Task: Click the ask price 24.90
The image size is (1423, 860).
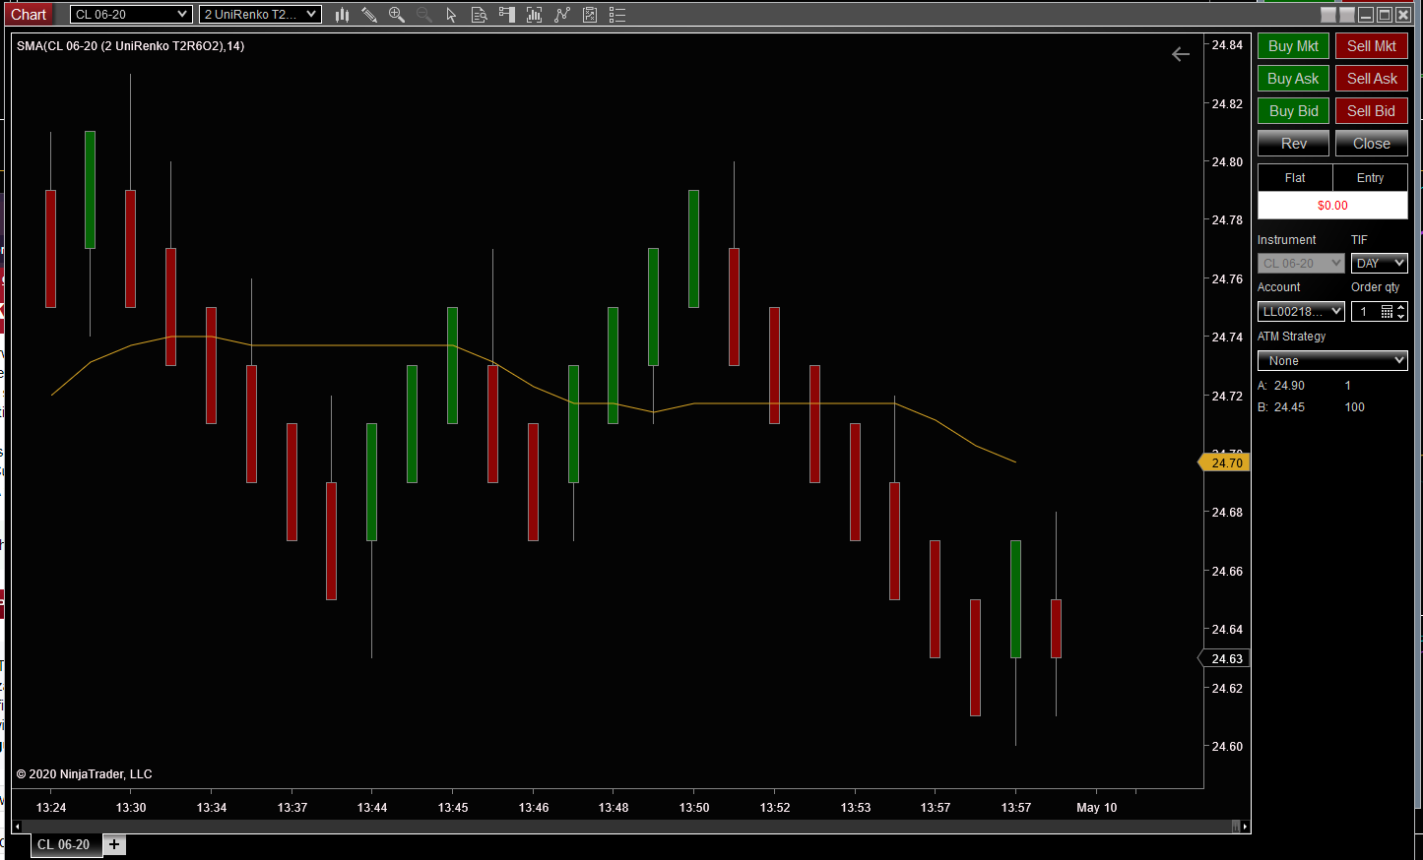Action: click(x=1289, y=386)
